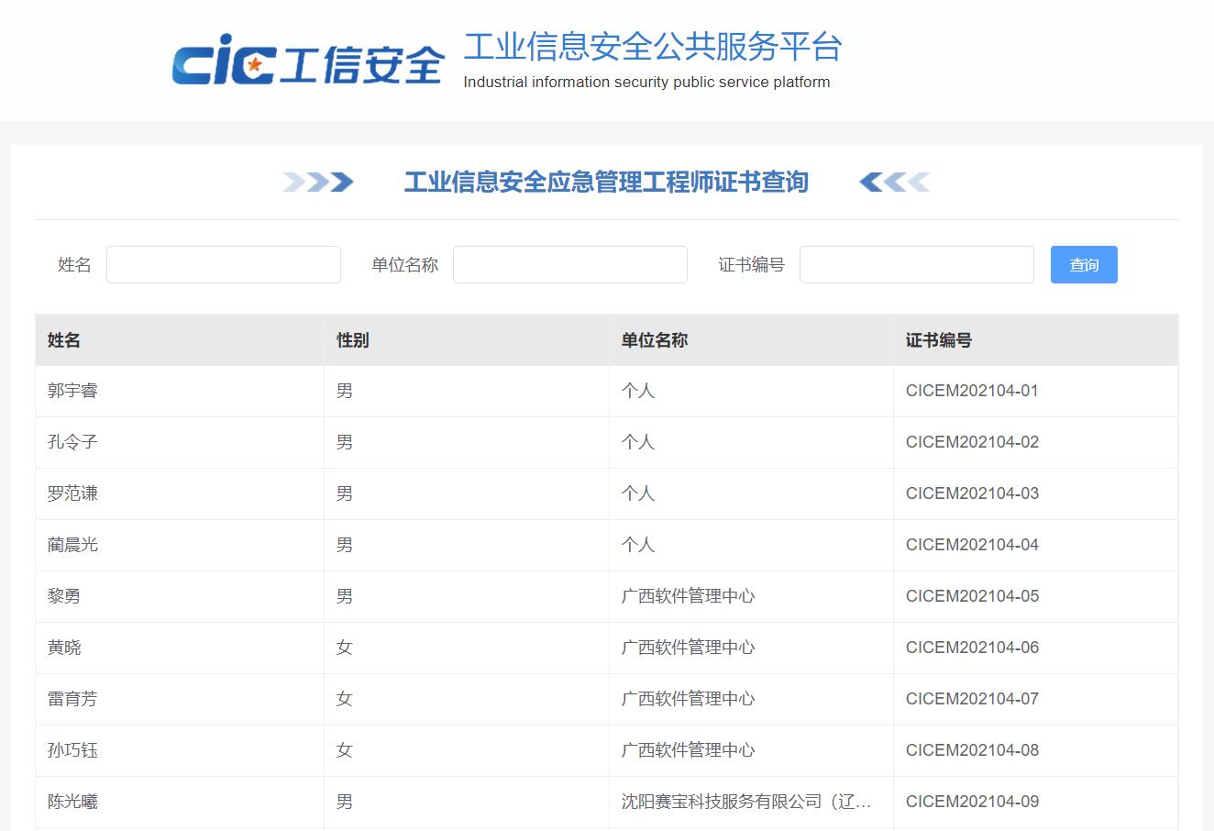The height and width of the screenshot is (831, 1214).
Task: Click the 性别 column header
Action: (x=352, y=340)
